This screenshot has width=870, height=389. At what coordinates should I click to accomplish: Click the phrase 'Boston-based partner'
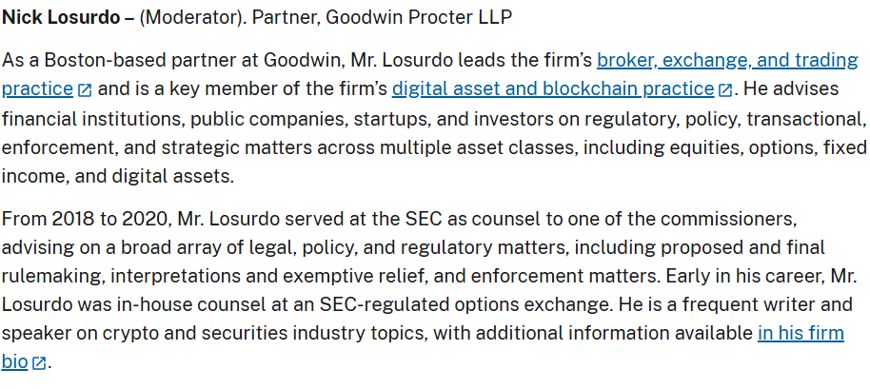click(141, 60)
